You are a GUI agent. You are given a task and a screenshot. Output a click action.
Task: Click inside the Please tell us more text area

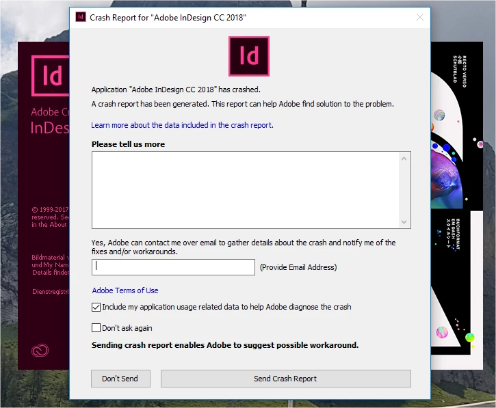246,190
